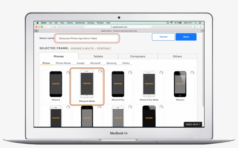The width and height of the screenshot is (238, 148).
Task: Click the checkmark clock menu bar icon
Action: (x=168, y=23)
